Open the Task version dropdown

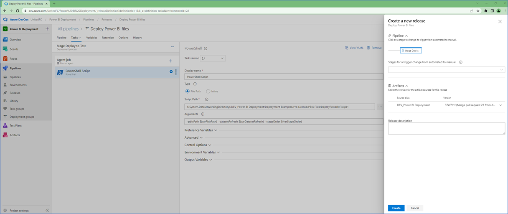point(213,59)
